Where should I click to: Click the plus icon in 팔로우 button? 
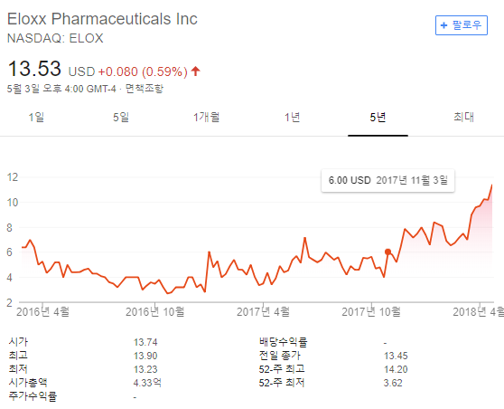coord(443,25)
